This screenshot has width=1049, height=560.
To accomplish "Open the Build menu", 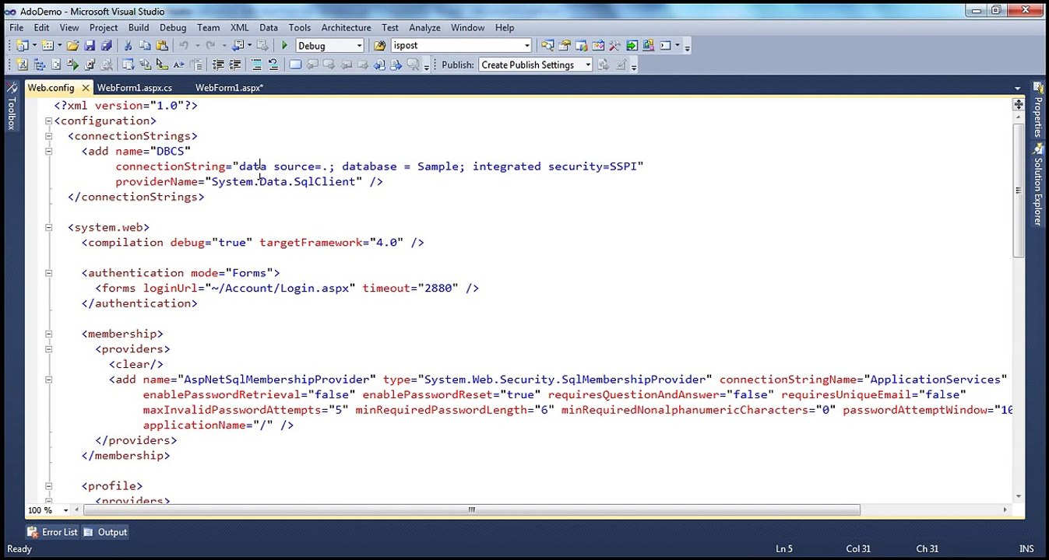I will 139,27.
